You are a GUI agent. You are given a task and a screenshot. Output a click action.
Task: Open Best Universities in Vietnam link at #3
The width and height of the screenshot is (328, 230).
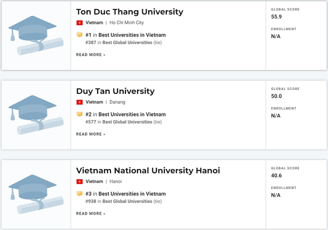(x=132, y=193)
